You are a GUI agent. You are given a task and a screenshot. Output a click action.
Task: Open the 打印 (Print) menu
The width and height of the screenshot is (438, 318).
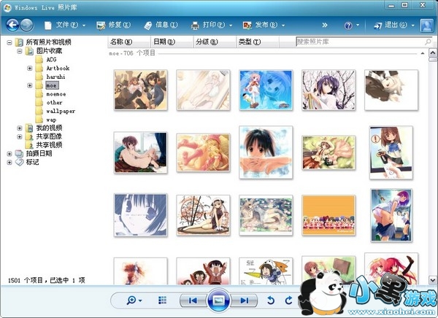click(x=212, y=25)
